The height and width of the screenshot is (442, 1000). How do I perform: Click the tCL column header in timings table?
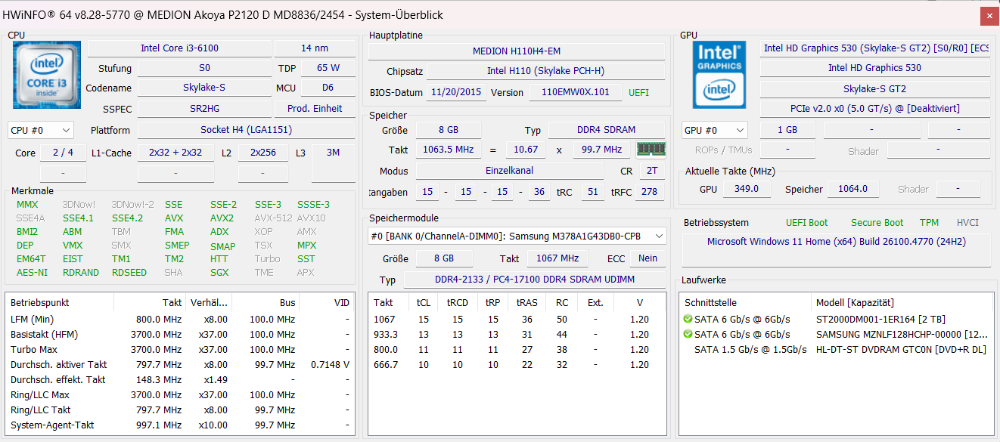point(423,303)
